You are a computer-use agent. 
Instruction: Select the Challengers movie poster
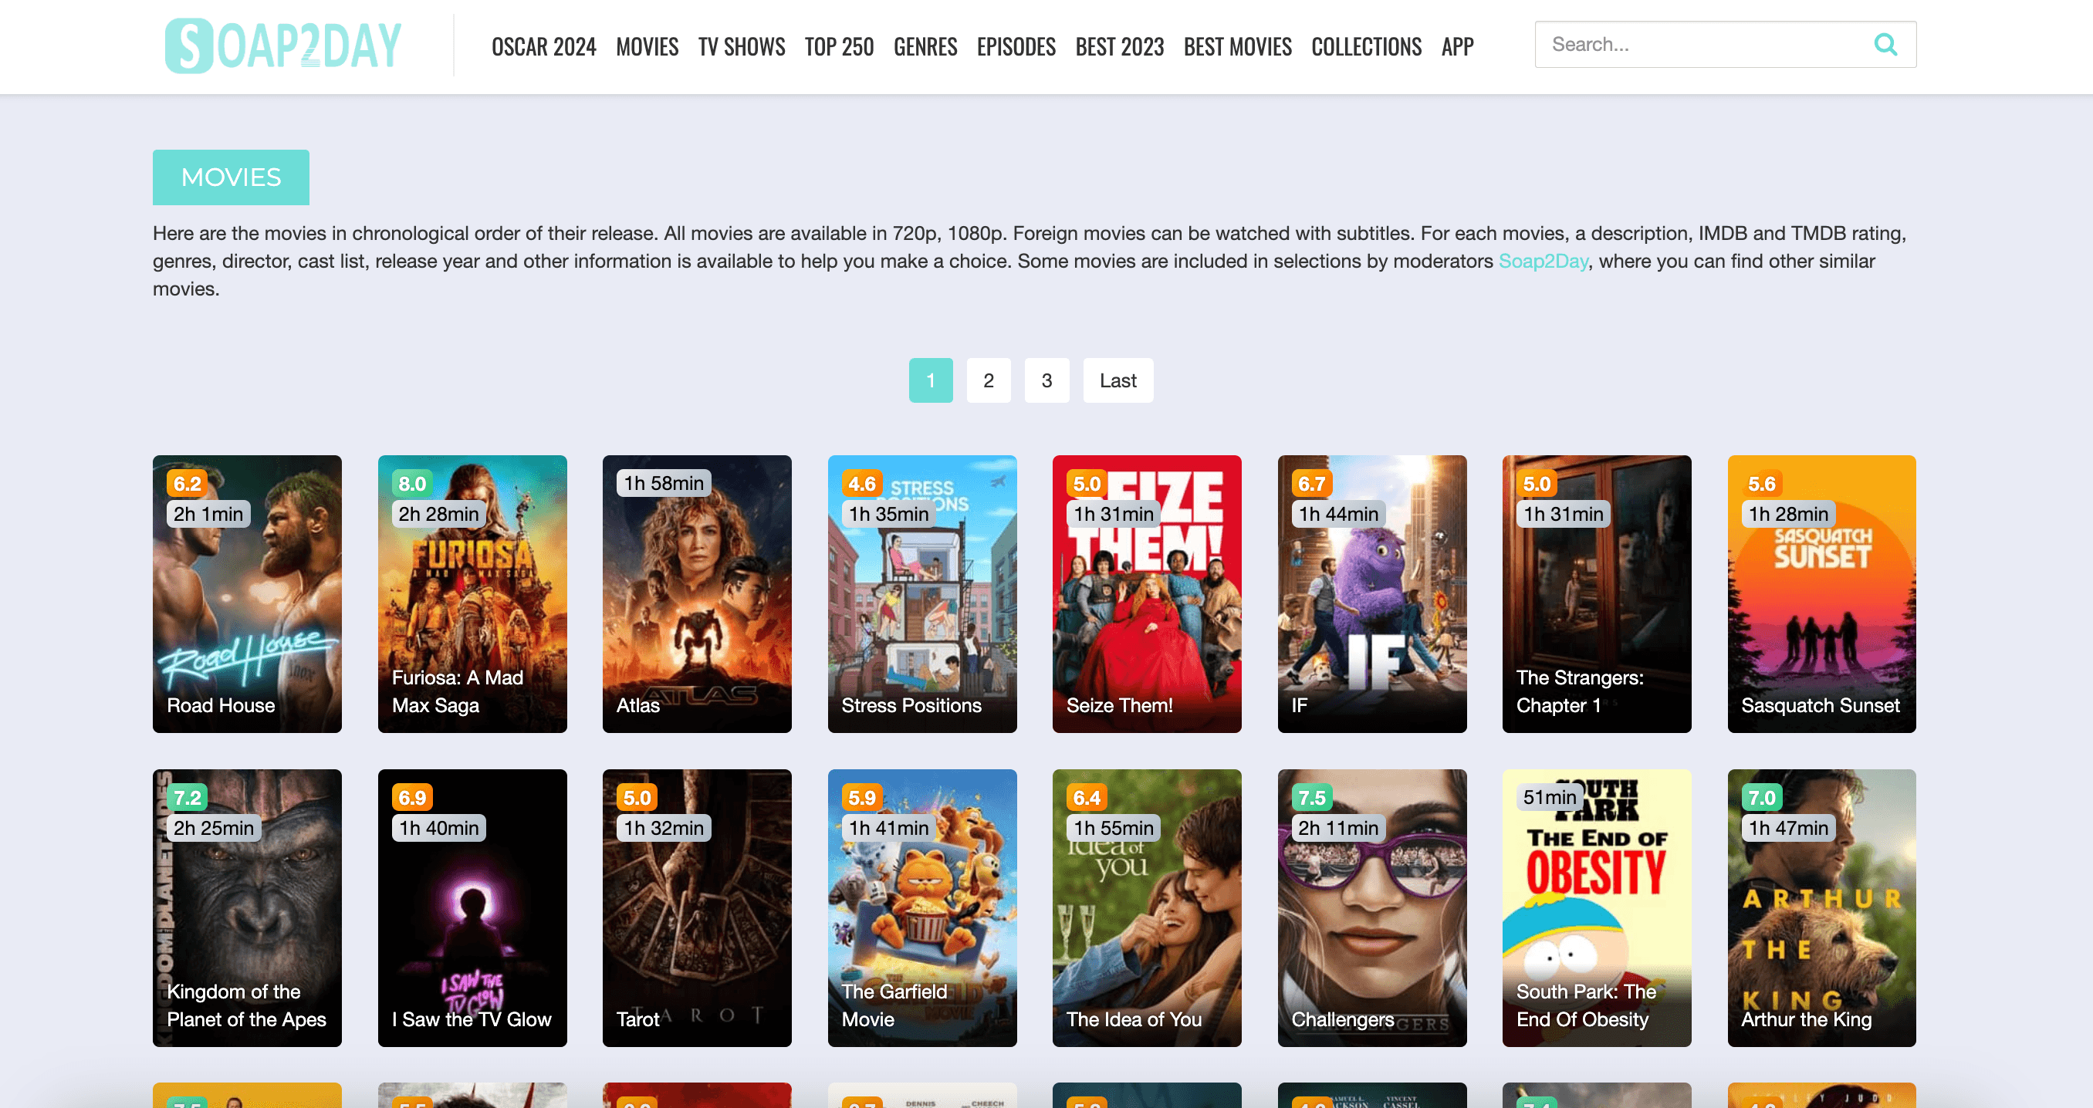[x=1371, y=907]
